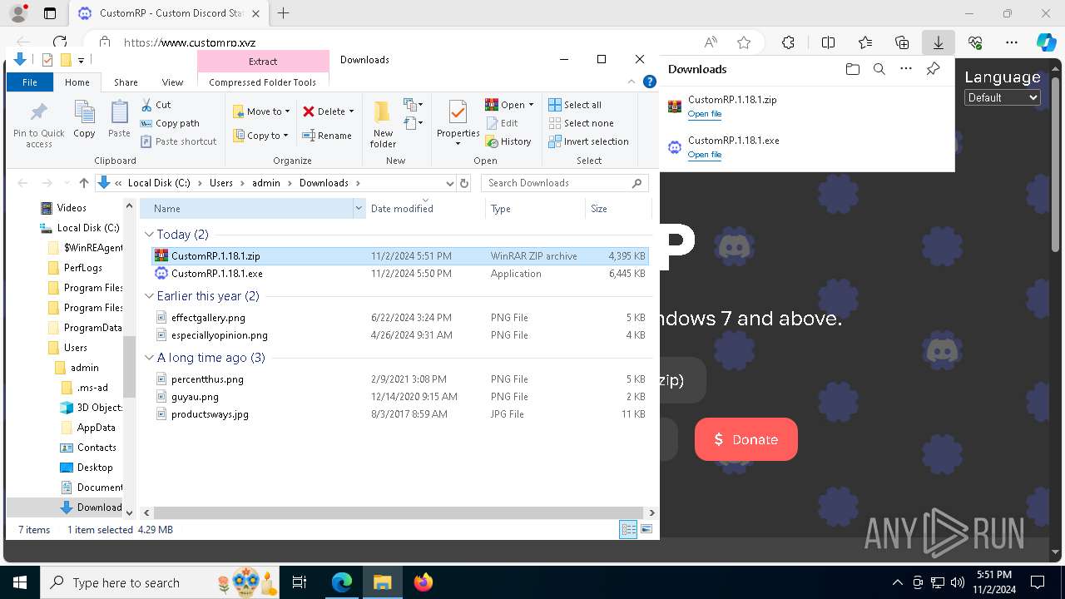Open Compressed Folder Tools tab

[263, 82]
